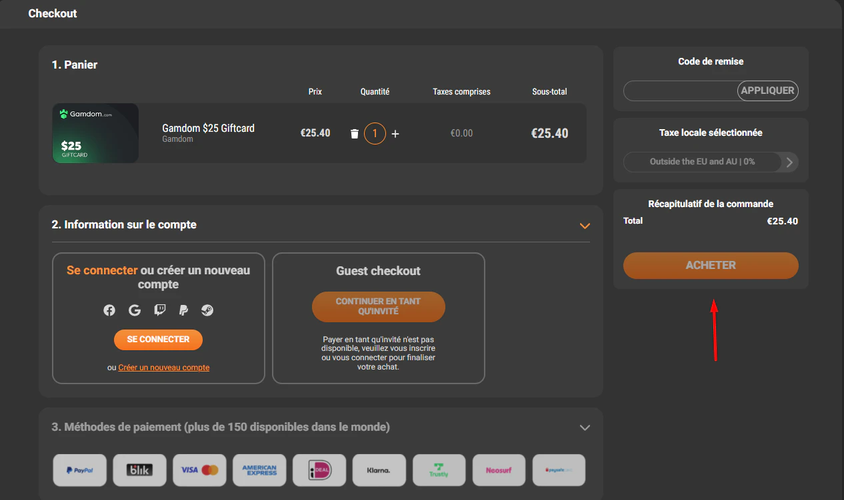Click the €0.00 taxes value
The image size is (844, 500).
pyautogui.click(x=461, y=133)
